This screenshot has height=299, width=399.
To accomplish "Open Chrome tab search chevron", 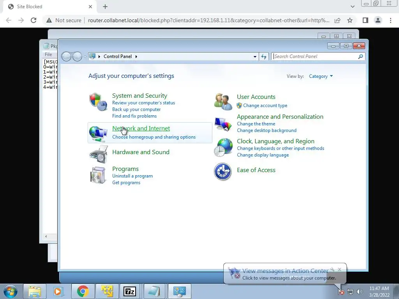I will click(x=352, y=7).
